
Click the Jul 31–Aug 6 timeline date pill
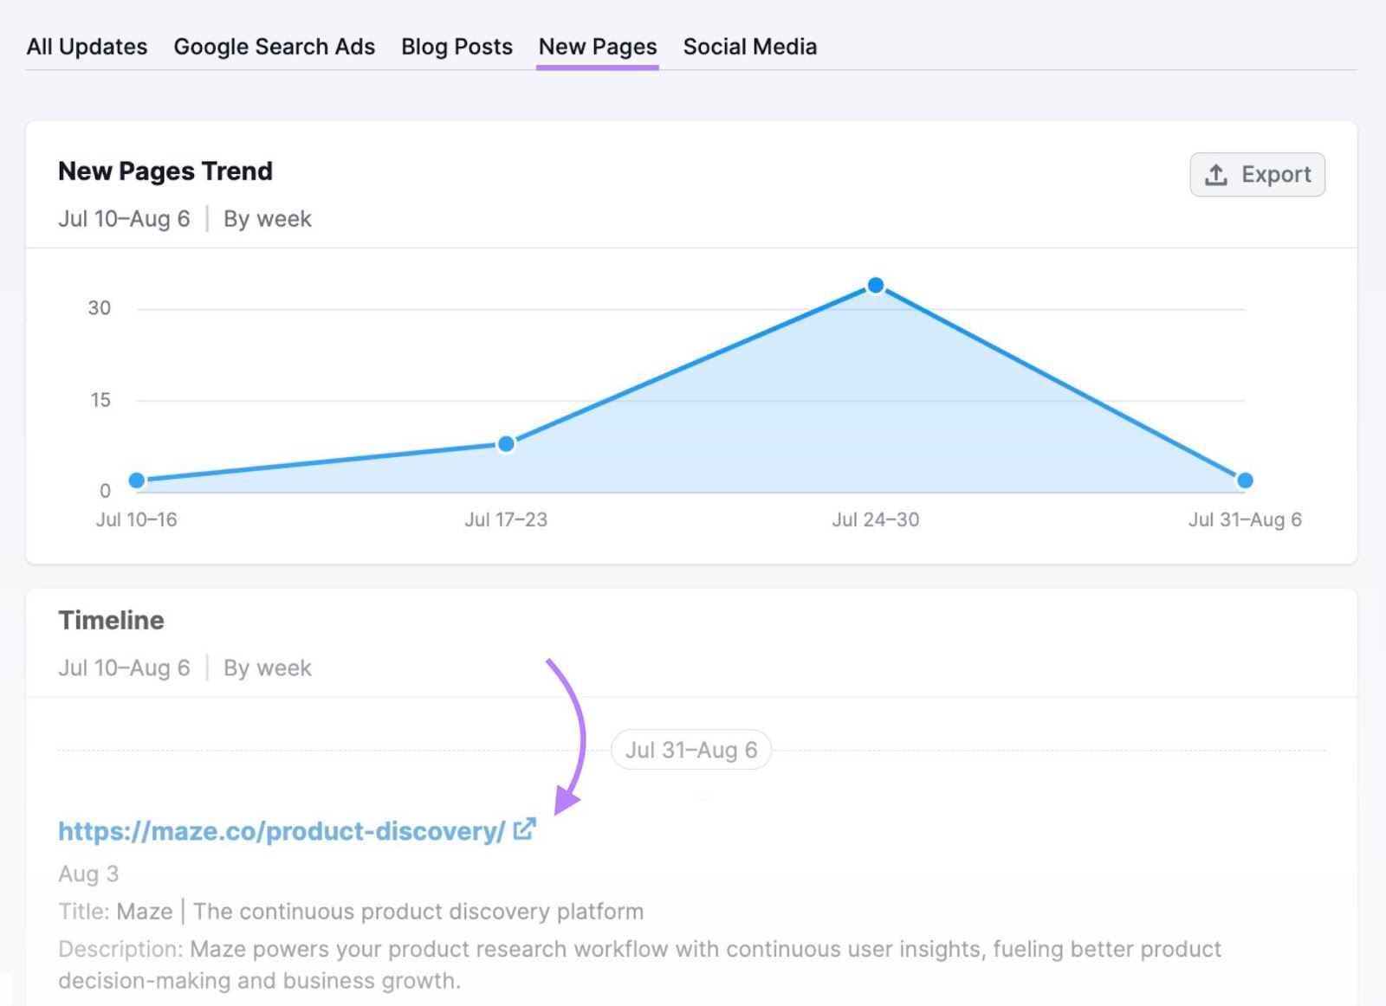click(690, 750)
